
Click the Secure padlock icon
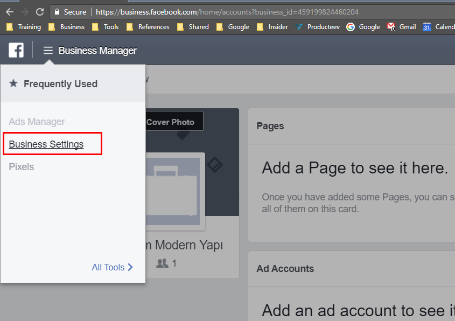[57, 12]
